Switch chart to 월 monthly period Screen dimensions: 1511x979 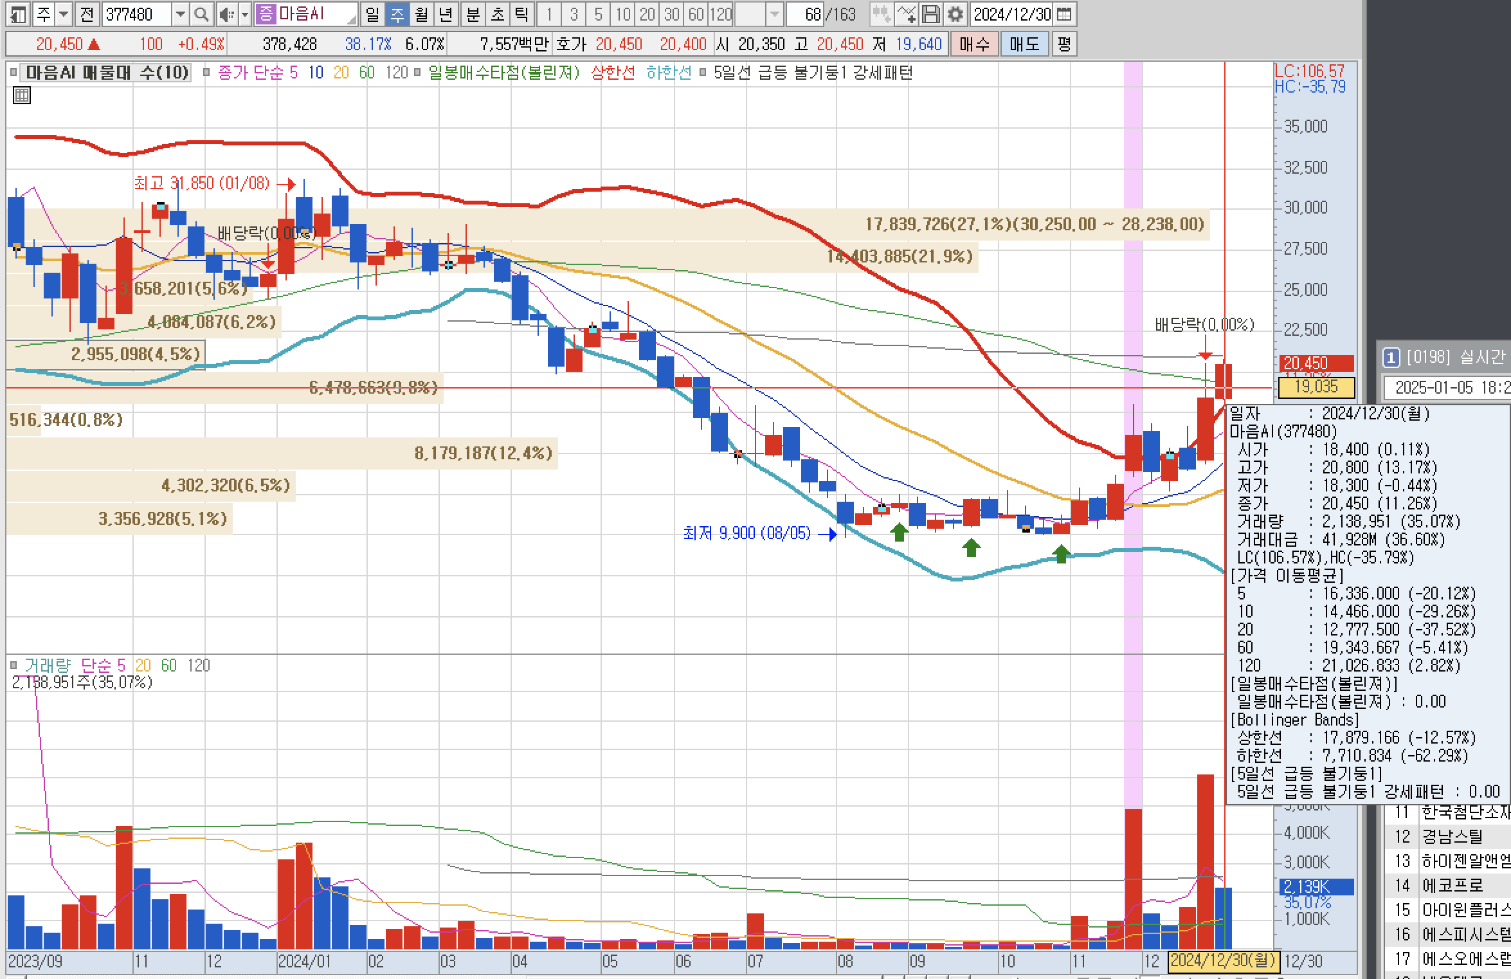[x=421, y=14]
